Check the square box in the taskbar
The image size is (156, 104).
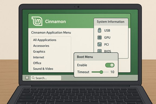27,78
